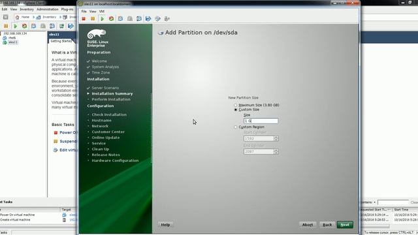Click the Help button in the installer
The width and height of the screenshot is (418, 235).
(165, 225)
